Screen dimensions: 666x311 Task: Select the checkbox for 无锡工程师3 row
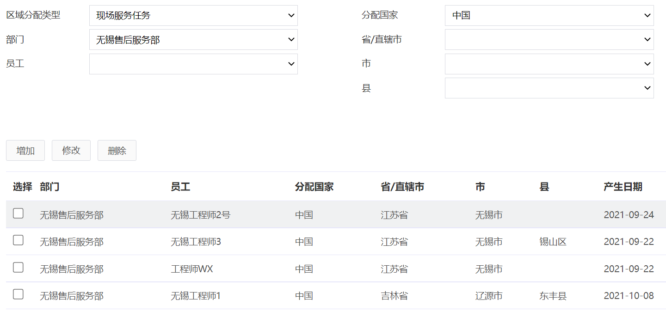tap(18, 240)
